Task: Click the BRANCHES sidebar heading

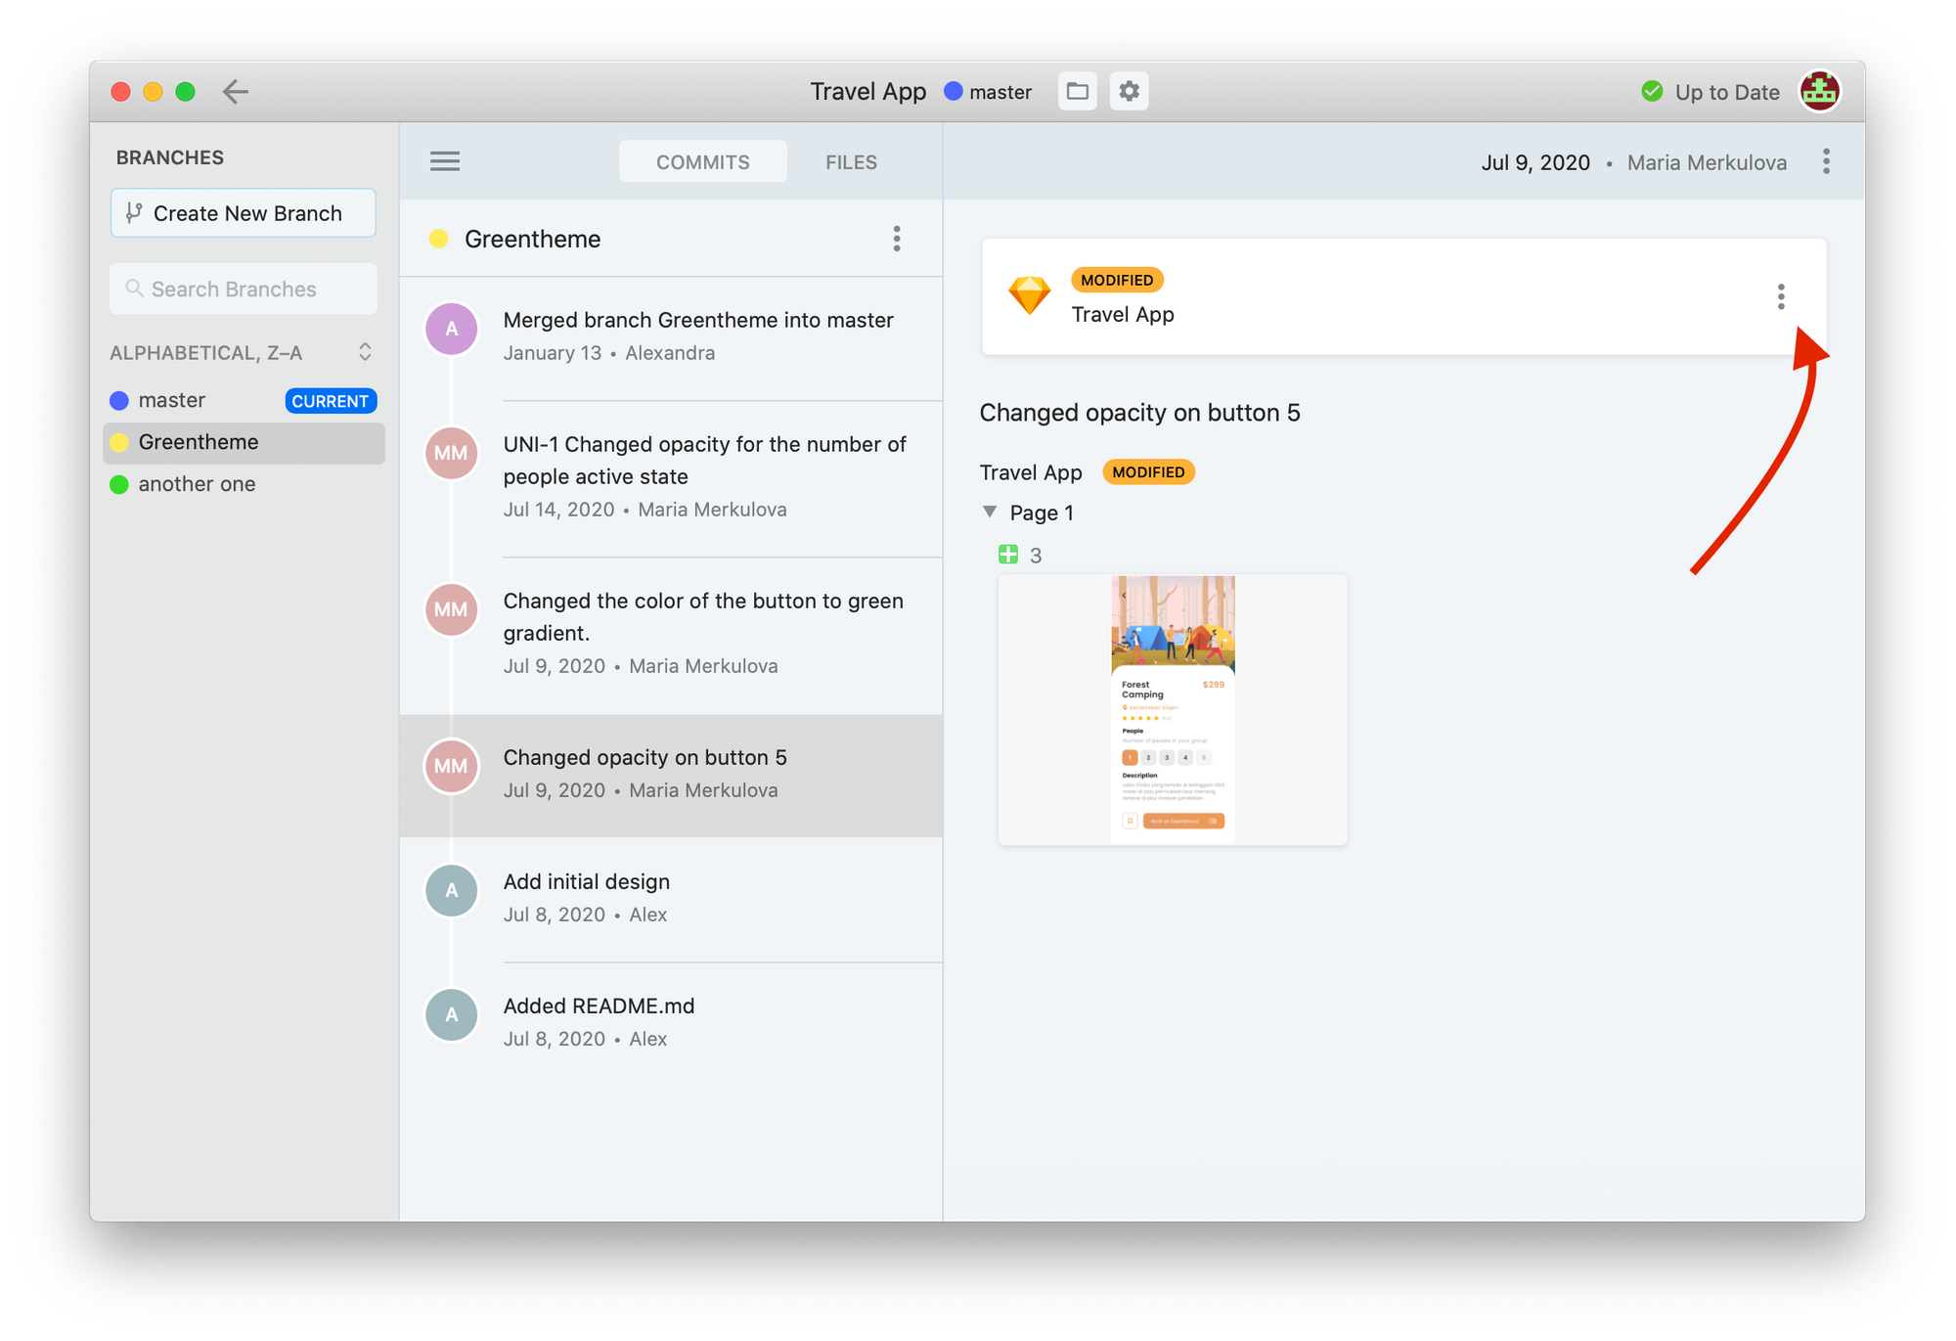Action: tap(170, 157)
